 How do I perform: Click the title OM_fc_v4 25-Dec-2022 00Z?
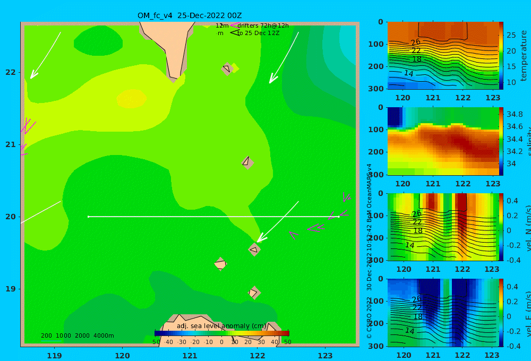pos(190,15)
